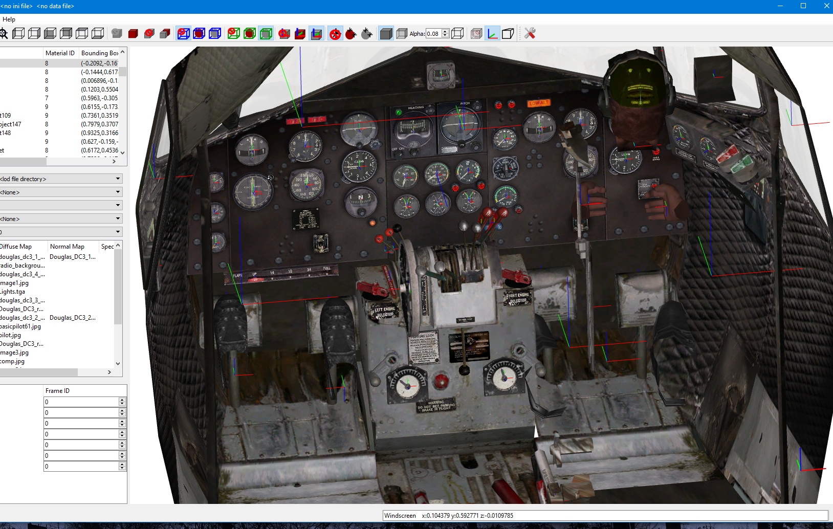Toggle the axes display icon
This screenshot has height=529, width=833.
click(x=492, y=34)
